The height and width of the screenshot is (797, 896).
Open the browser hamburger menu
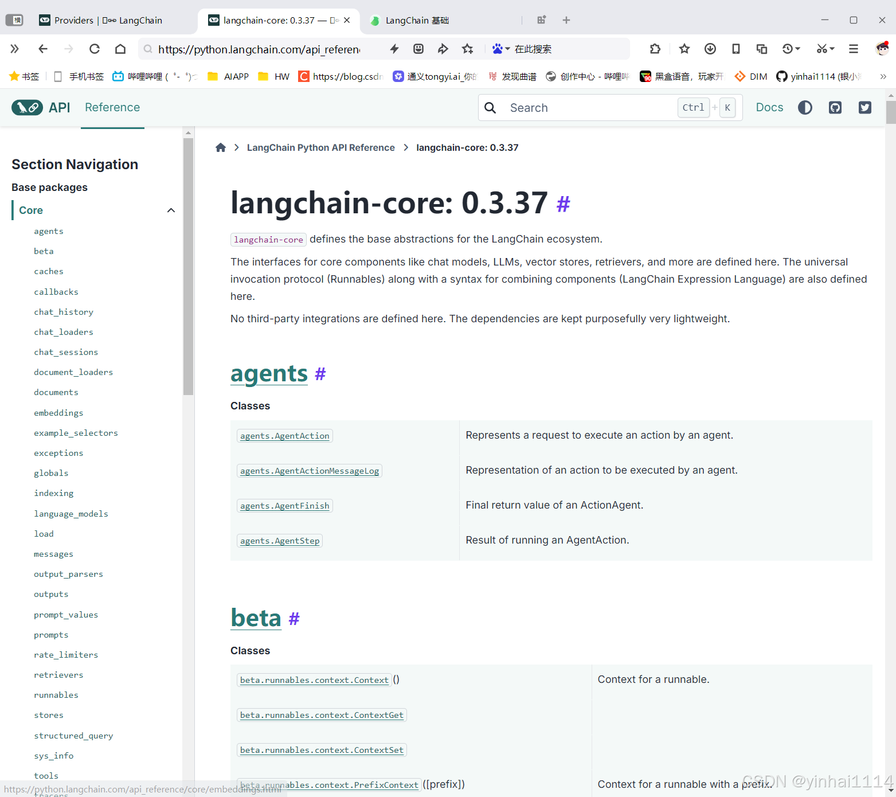click(x=854, y=49)
